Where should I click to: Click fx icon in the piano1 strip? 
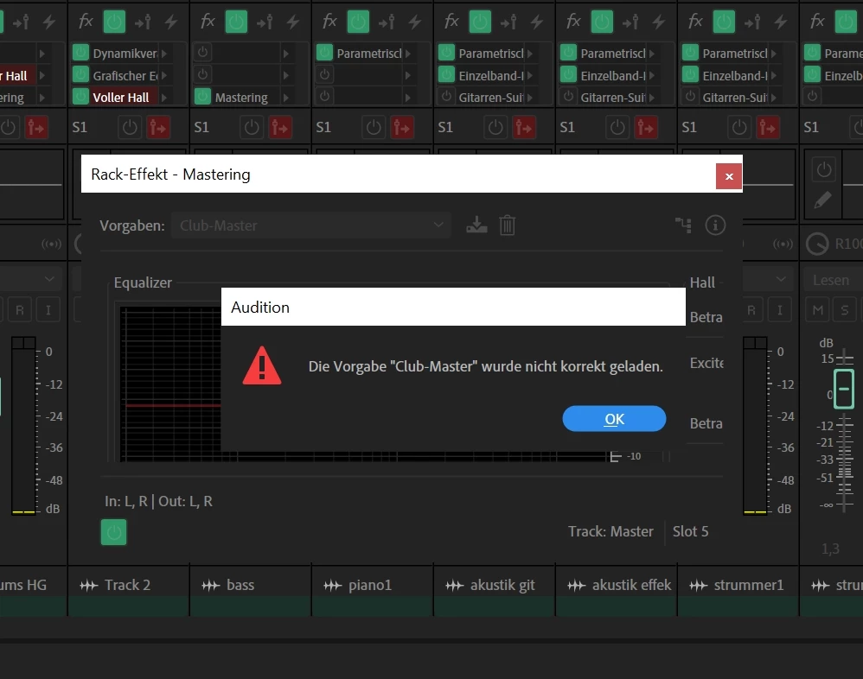pos(329,22)
